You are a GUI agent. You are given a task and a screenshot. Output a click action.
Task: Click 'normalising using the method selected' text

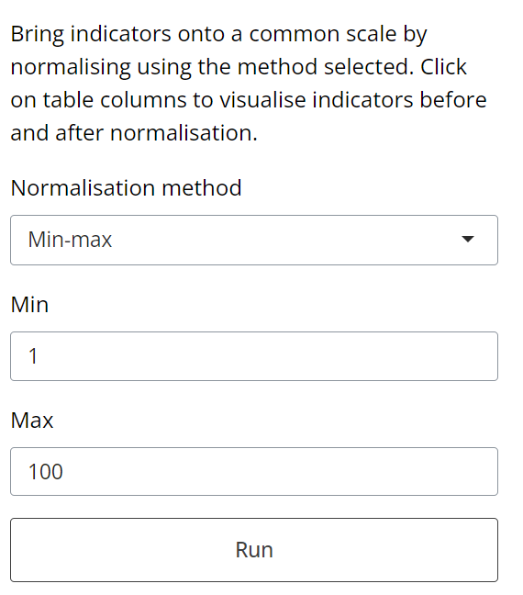(x=212, y=67)
